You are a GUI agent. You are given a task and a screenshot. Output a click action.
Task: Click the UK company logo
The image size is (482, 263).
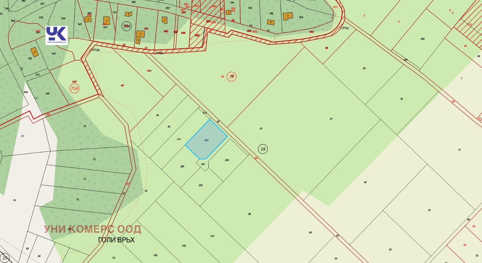click(x=57, y=35)
